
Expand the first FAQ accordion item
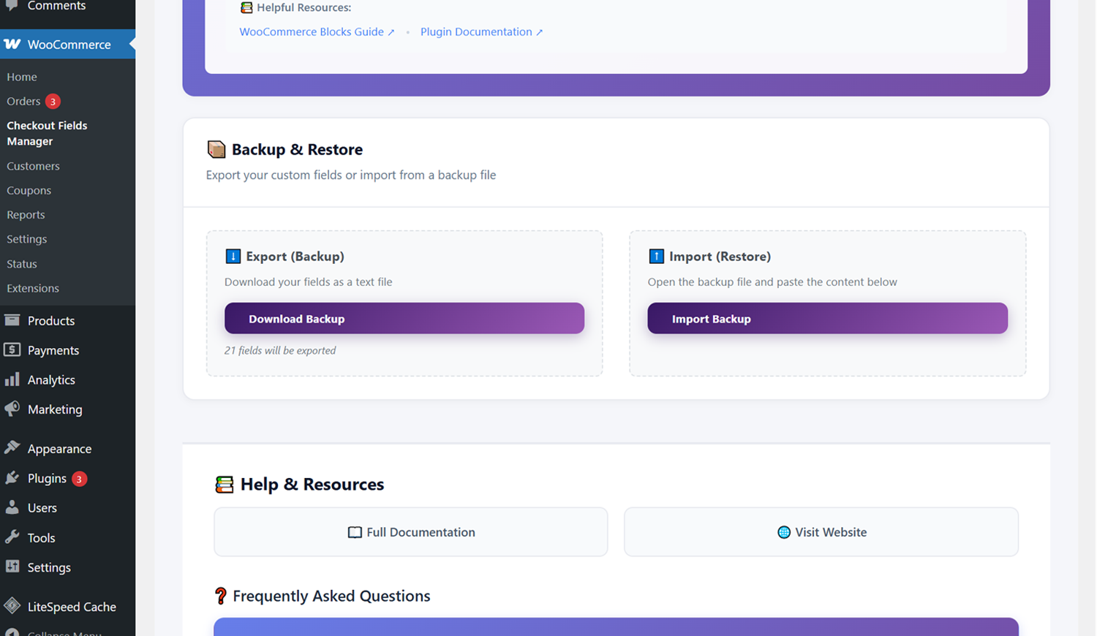[615, 629]
